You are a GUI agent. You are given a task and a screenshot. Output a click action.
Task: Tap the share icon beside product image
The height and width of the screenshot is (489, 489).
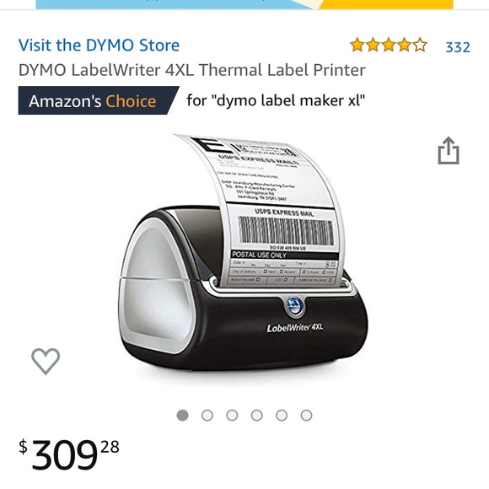tap(449, 150)
